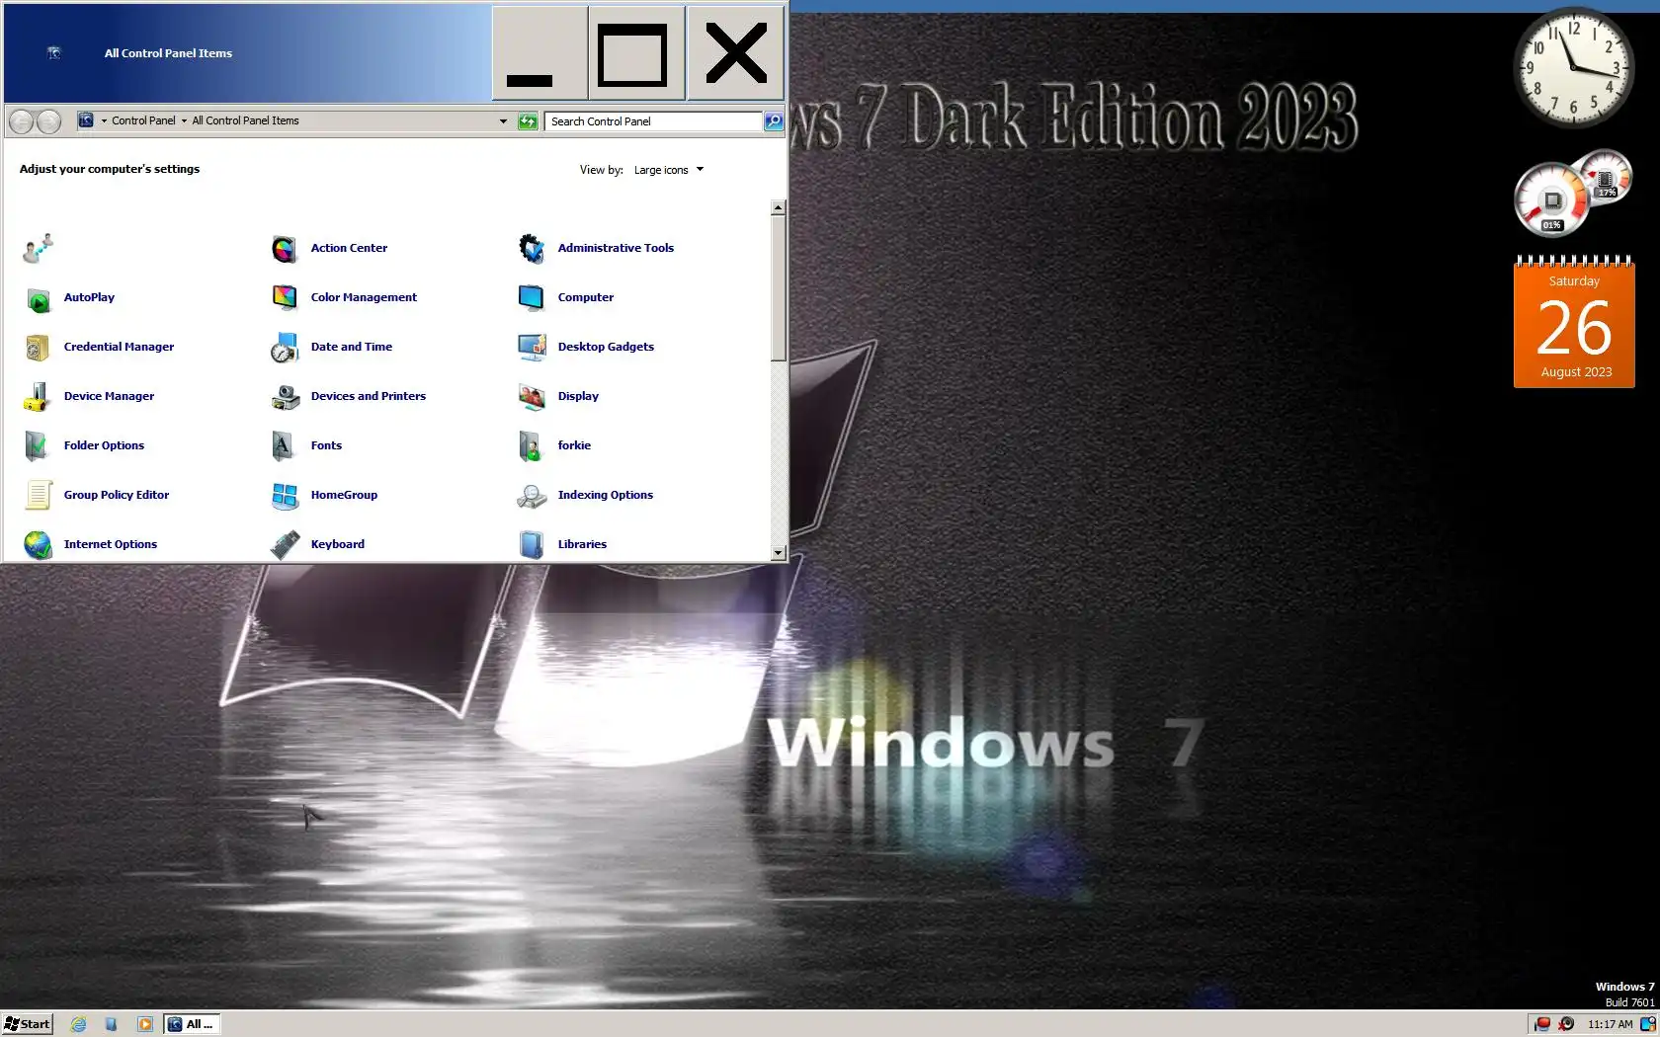The width and height of the screenshot is (1660, 1037).
Task: Click the red network tray icon
Action: [1542, 1024]
